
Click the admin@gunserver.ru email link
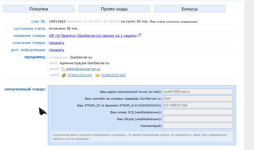coord(83,69)
